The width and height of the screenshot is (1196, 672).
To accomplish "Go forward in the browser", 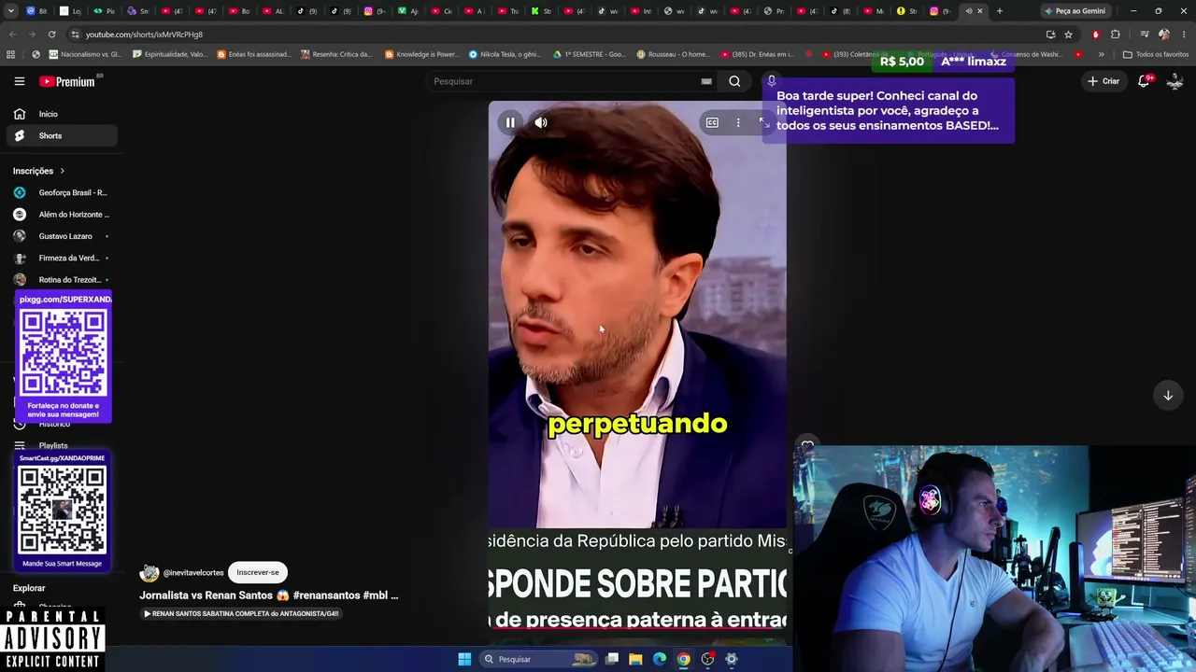I will [32, 35].
